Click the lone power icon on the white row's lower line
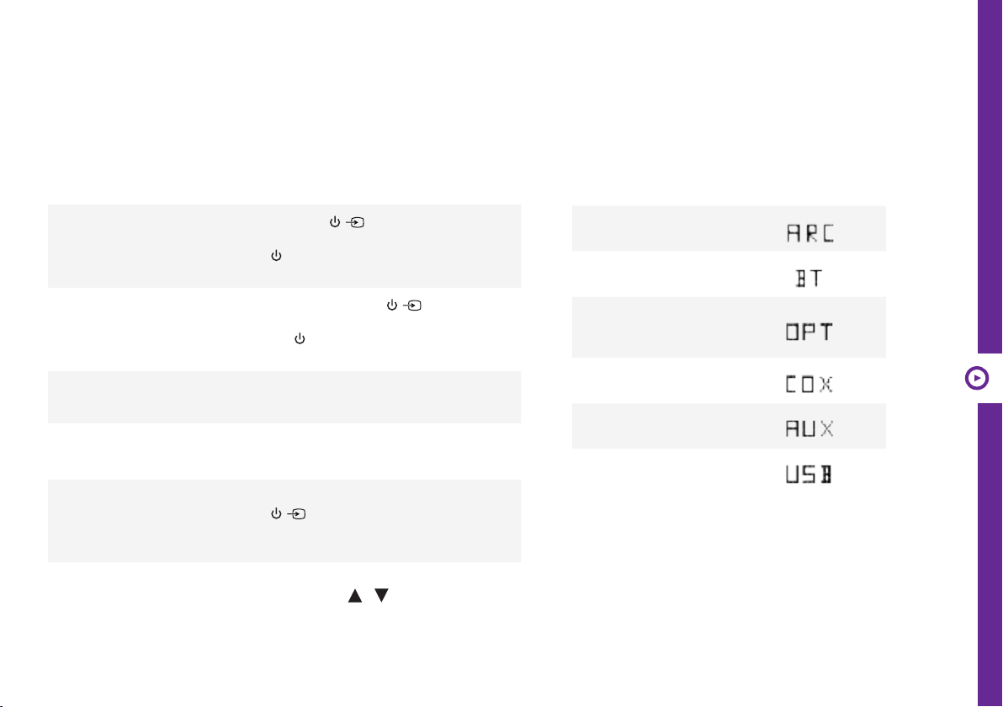The width and height of the screenshot is (1003, 707). point(300,338)
